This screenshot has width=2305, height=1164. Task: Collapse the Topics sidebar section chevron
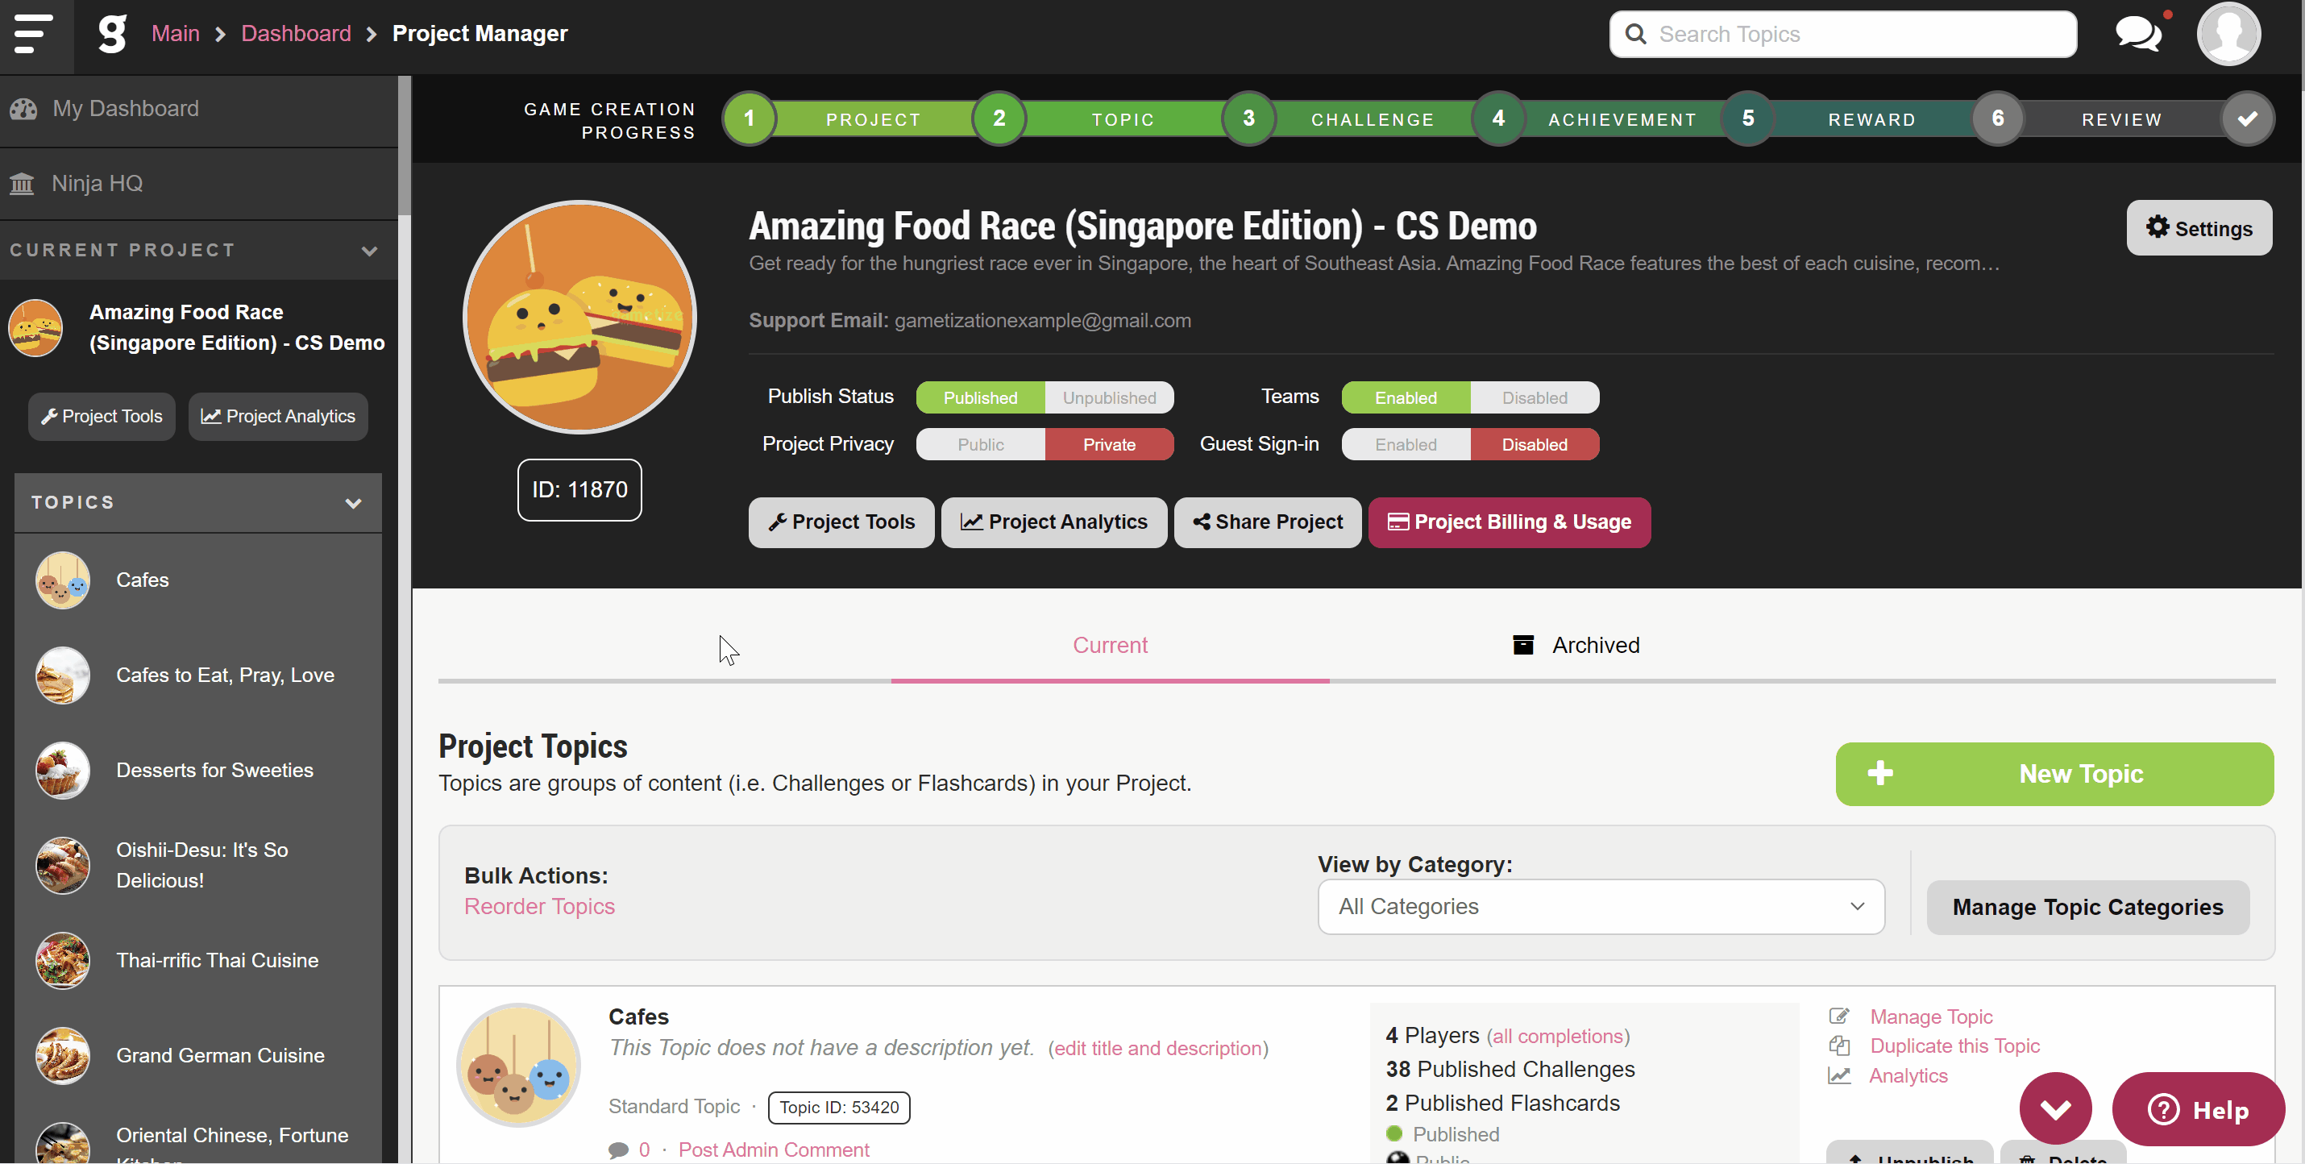pos(354,504)
